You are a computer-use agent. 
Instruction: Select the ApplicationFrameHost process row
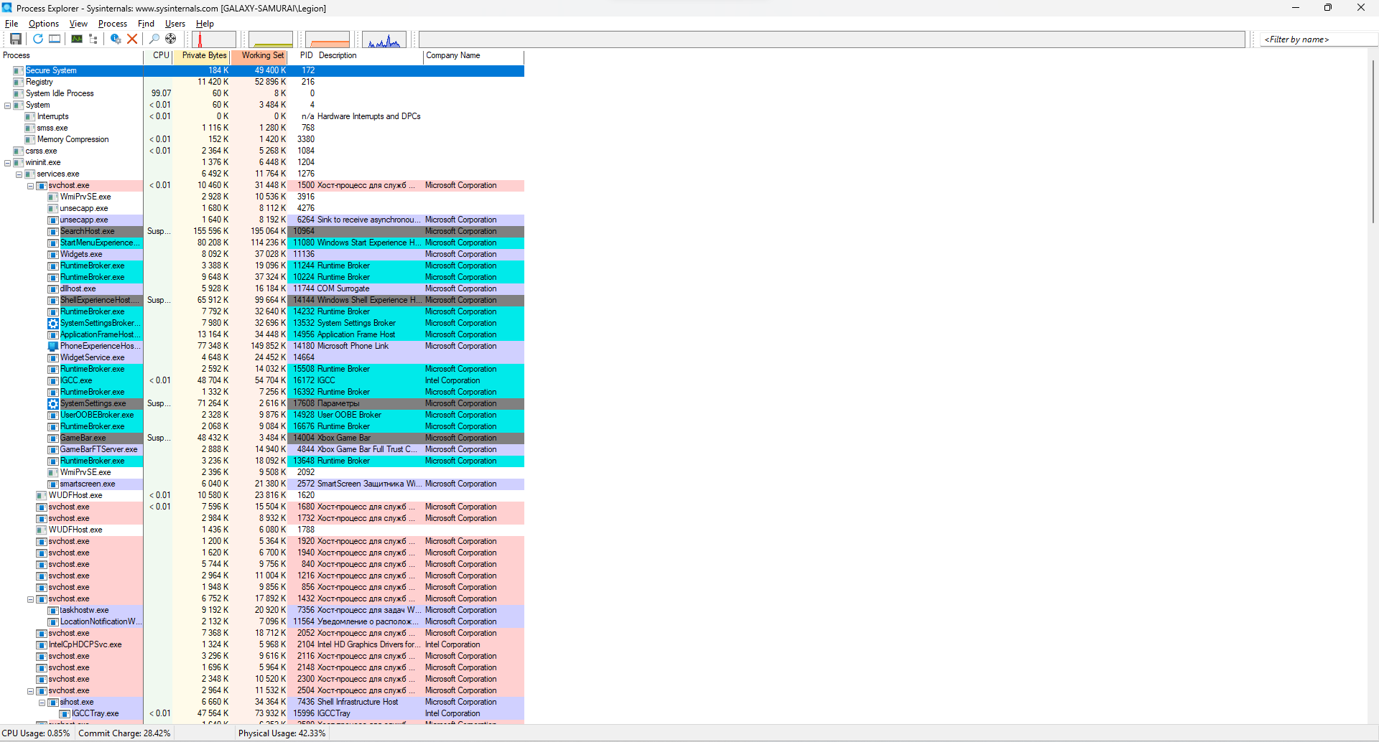click(x=262, y=334)
